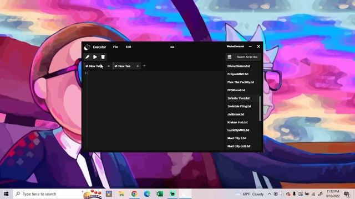Click the script list scrollbar

pos(260,108)
